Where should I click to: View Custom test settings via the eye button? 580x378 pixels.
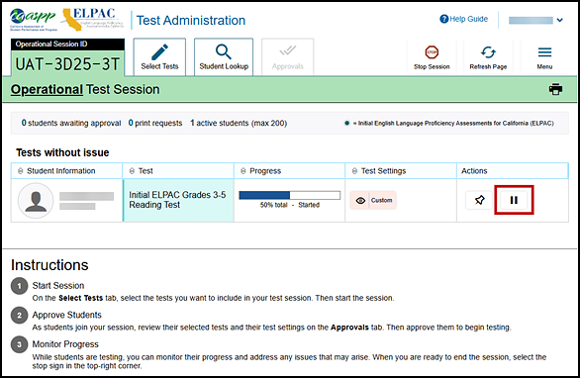373,200
